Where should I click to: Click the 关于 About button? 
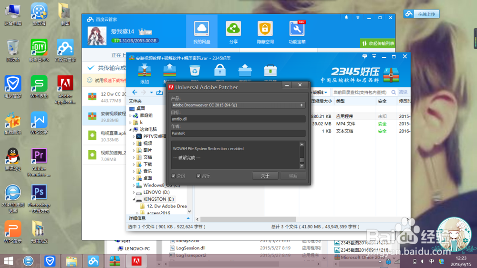coord(265,175)
